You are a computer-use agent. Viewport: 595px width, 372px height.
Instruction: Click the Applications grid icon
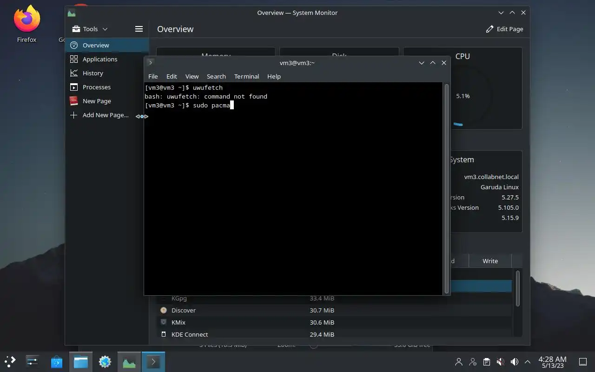73,59
